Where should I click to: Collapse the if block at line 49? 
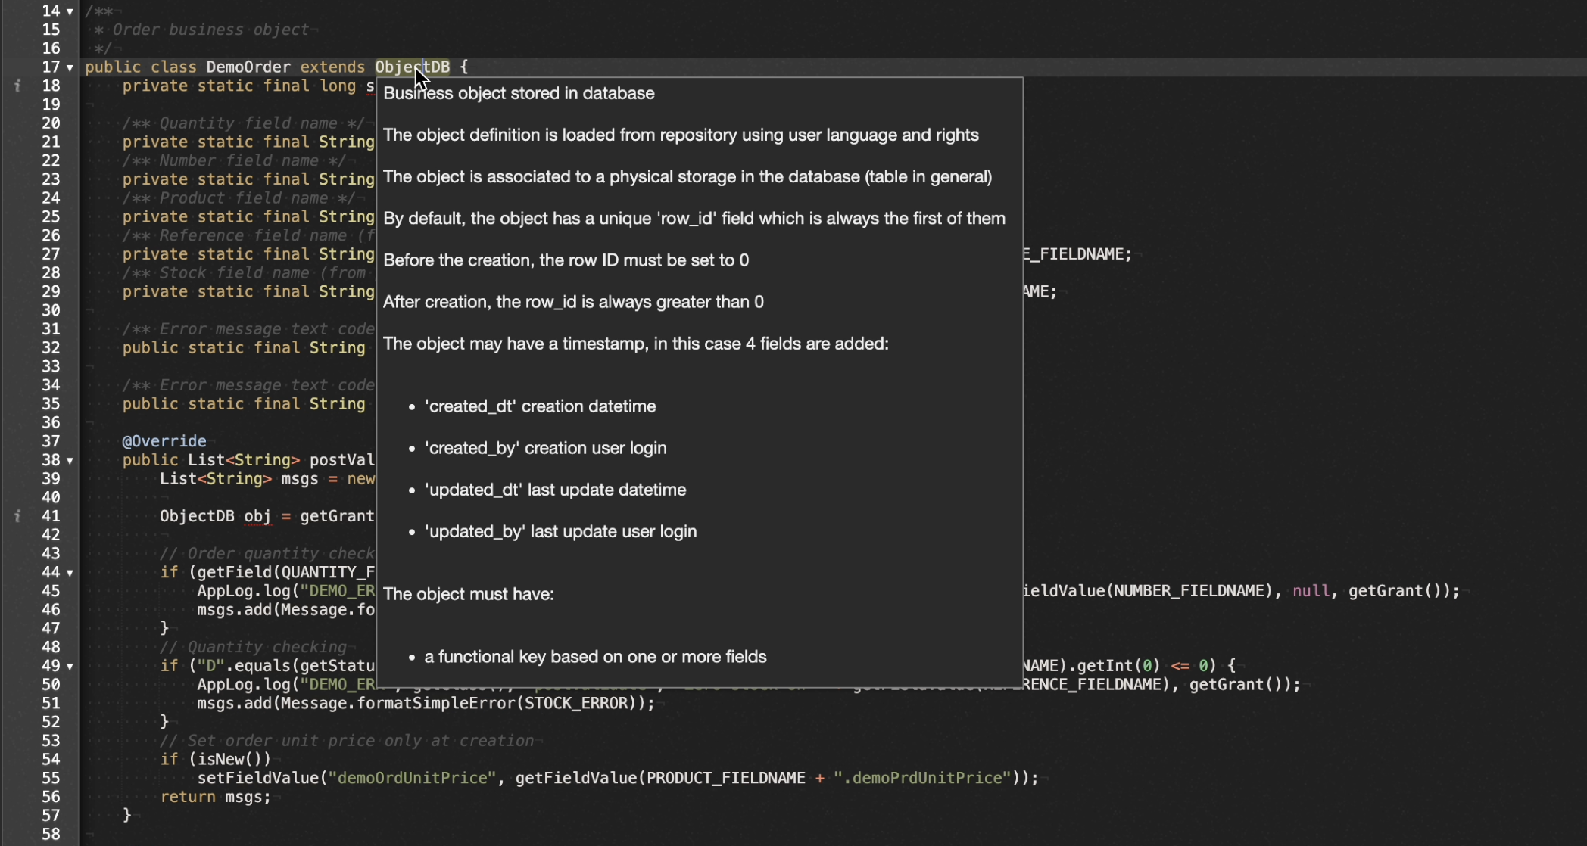pos(70,667)
